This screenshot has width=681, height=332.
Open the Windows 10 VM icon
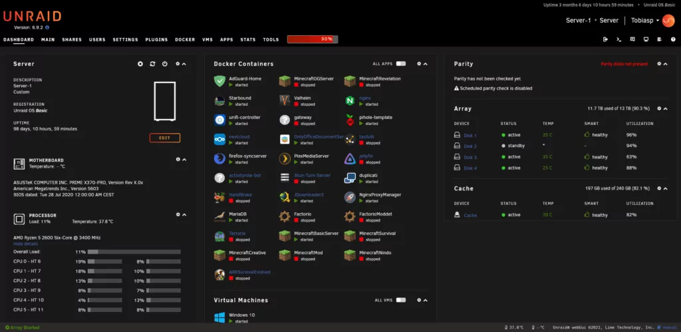coord(219,317)
